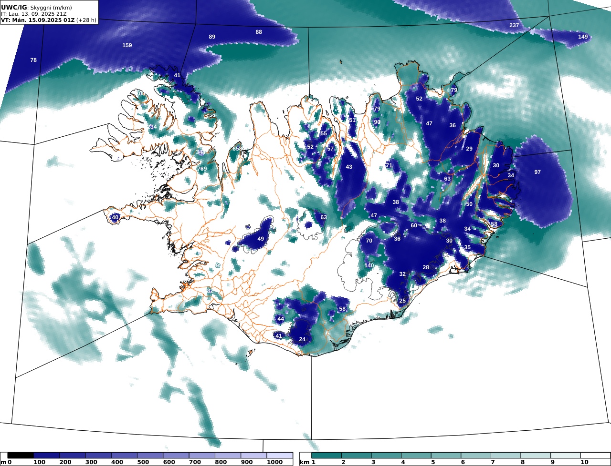Click the valid time line 'VT: Mán. 15.09.2025 01Z'

(x=38, y=20)
